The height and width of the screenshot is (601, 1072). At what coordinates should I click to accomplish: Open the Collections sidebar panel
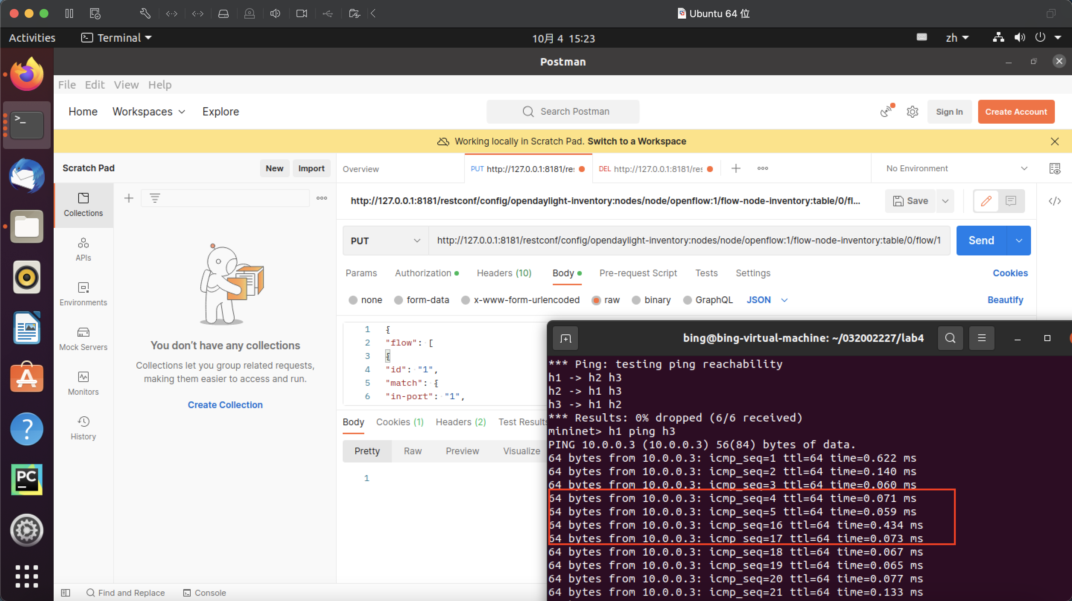click(x=83, y=205)
